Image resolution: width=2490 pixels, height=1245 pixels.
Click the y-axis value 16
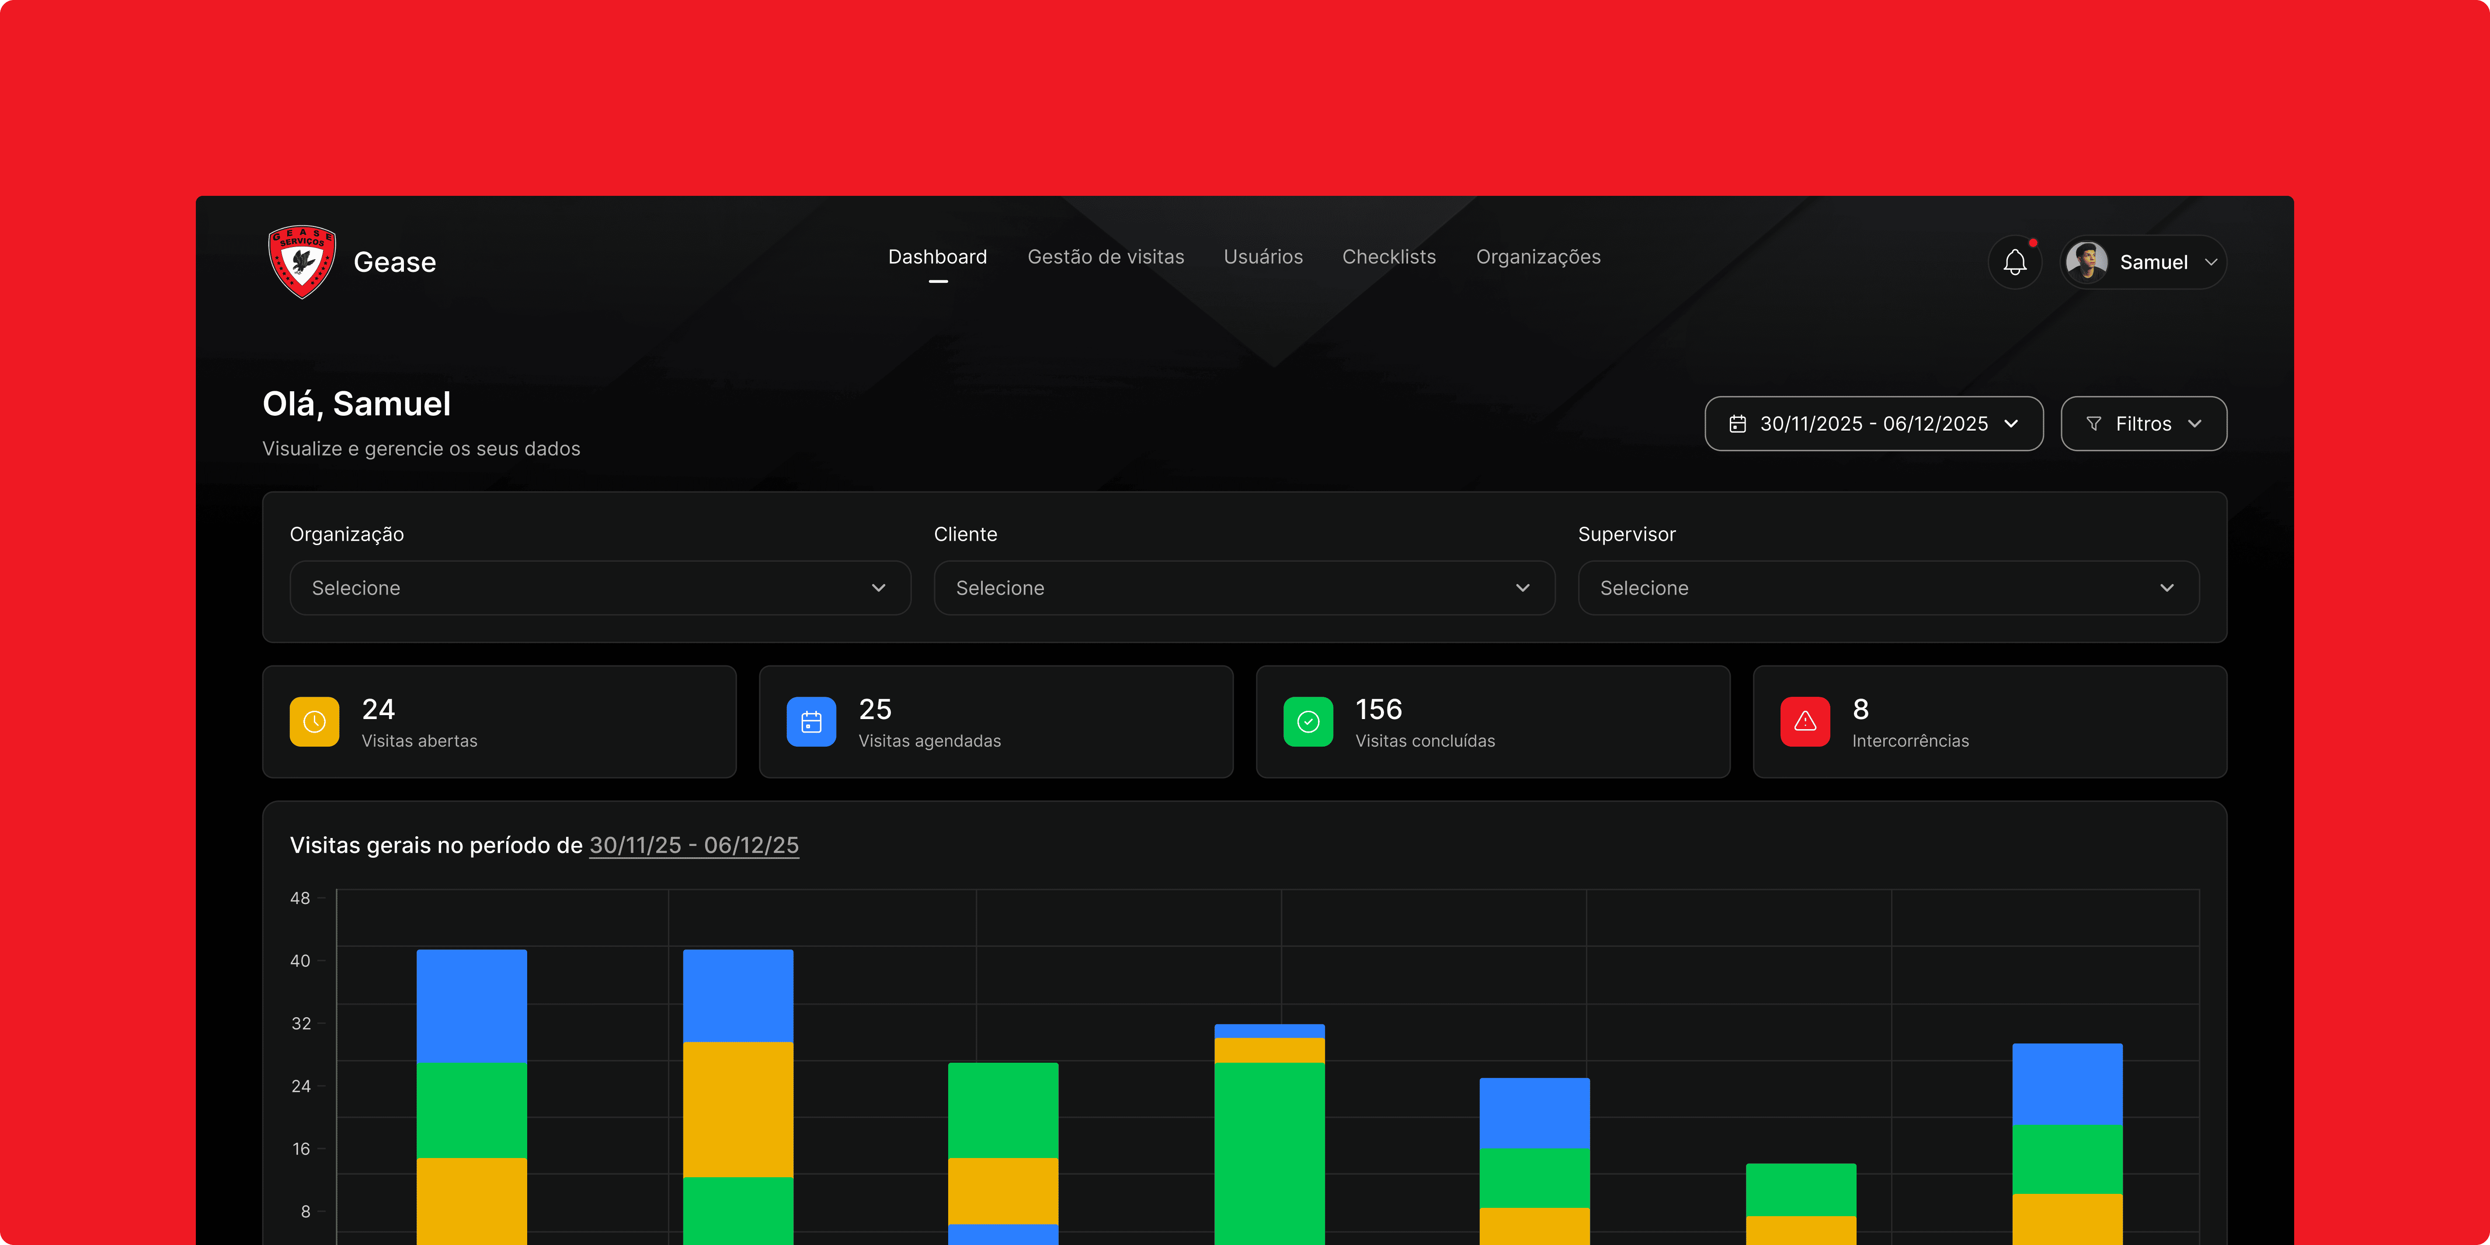pos(301,1149)
